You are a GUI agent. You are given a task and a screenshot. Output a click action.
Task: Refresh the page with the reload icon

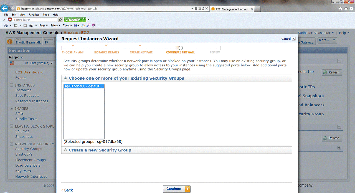coord(203,9)
